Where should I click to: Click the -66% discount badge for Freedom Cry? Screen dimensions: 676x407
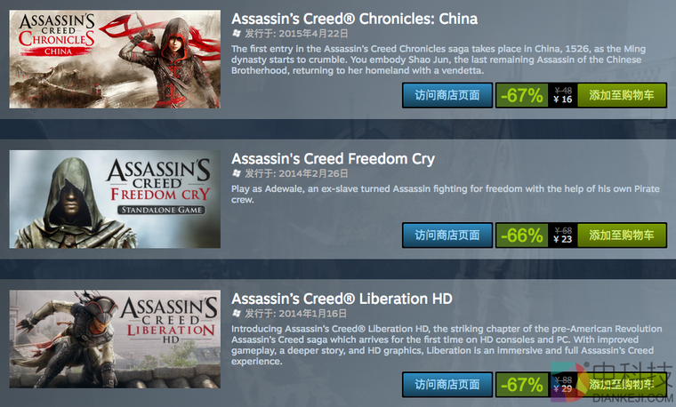[x=522, y=235]
